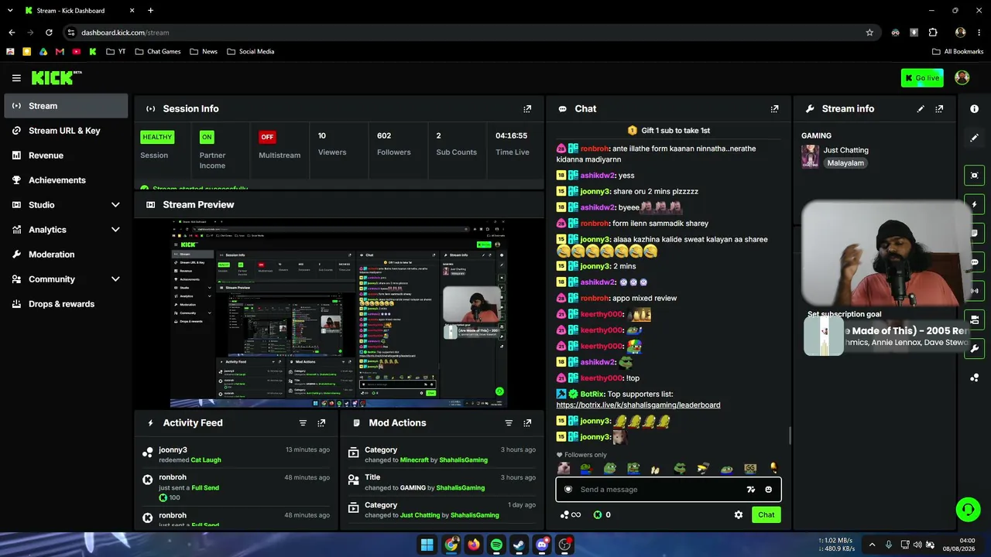Open Mod Actions filter options
This screenshot has height=557, width=991.
[x=509, y=423]
